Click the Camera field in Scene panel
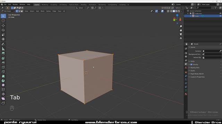This screenshot has width=222, height=124. coord(212,51)
